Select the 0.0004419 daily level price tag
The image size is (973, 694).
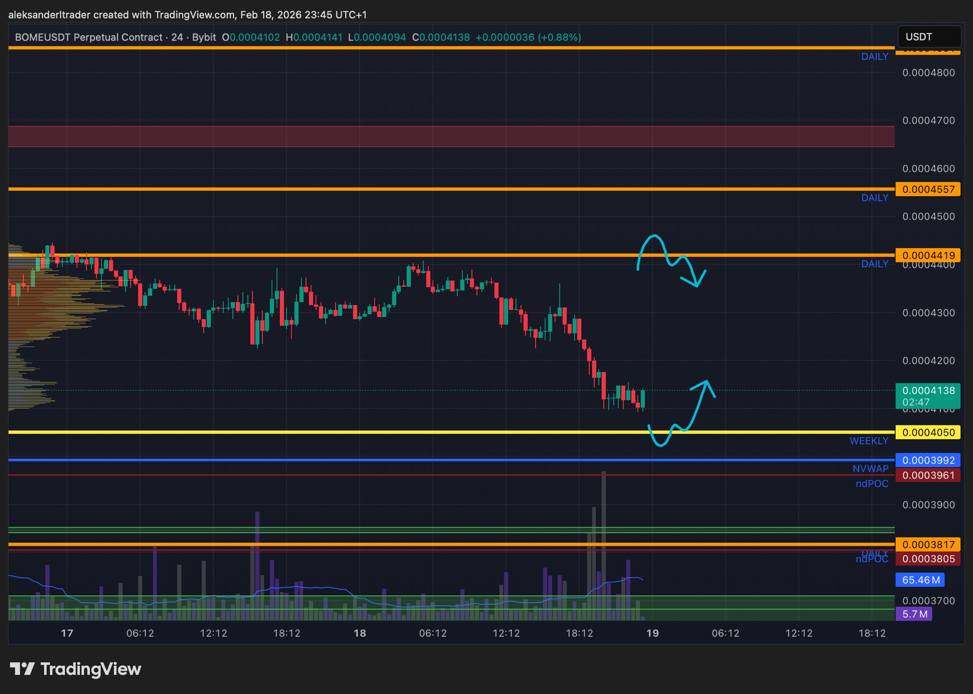coord(927,255)
